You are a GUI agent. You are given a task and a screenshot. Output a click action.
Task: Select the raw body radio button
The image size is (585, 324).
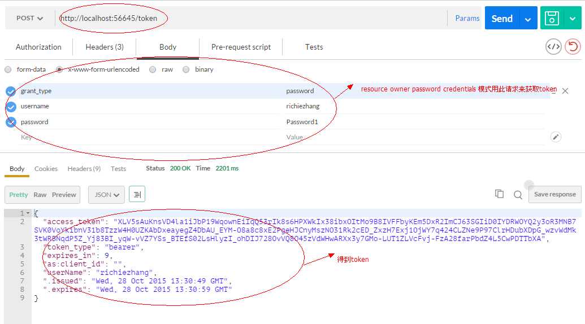pyautogui.click(x=153, y=69)
